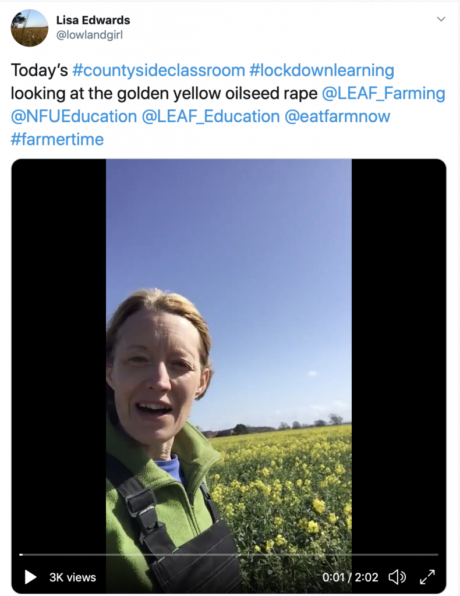Go to the @LEAF_Education profile
The image size is (460, 596).
(211, 116)
